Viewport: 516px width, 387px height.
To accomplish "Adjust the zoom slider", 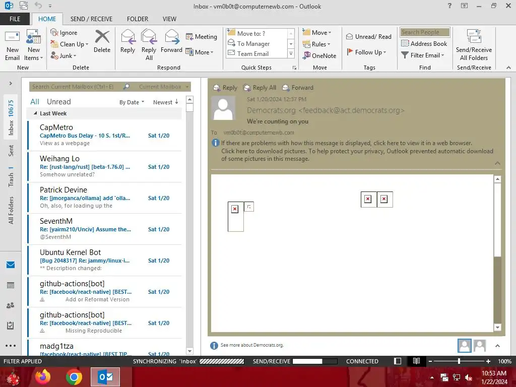I will pos(459,361).
